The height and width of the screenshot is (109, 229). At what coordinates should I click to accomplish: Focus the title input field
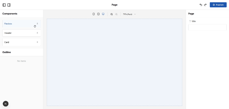[x=207, y=27]
